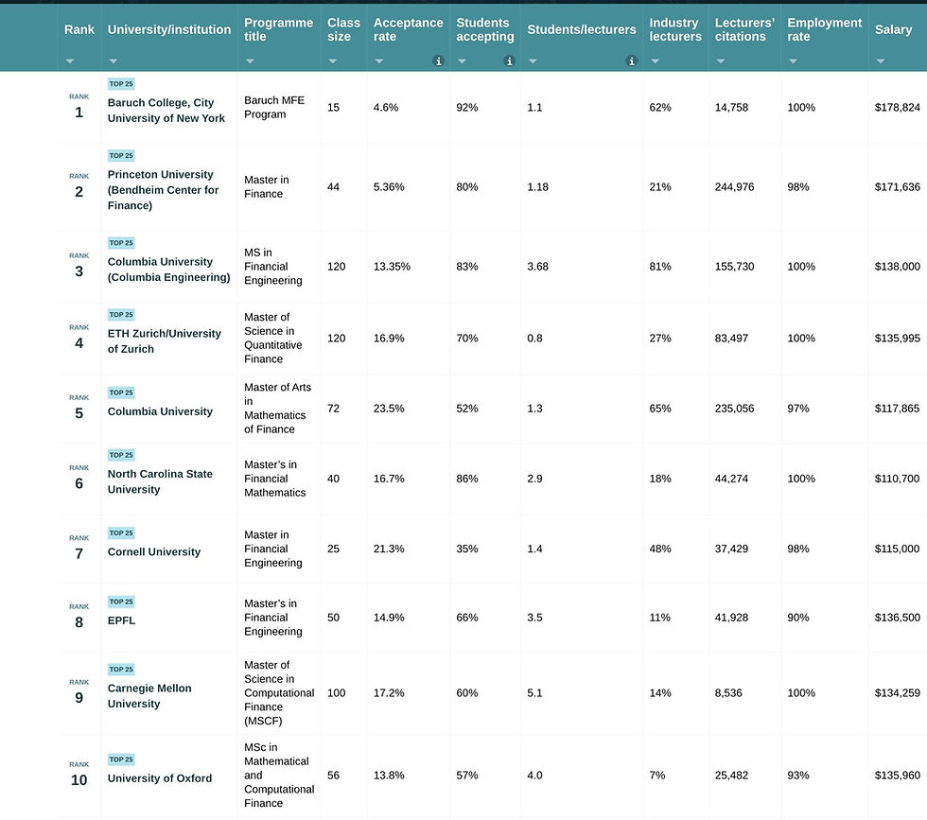Click the EPFL institution name
927x820 pixels.
(x=121, y=619)
